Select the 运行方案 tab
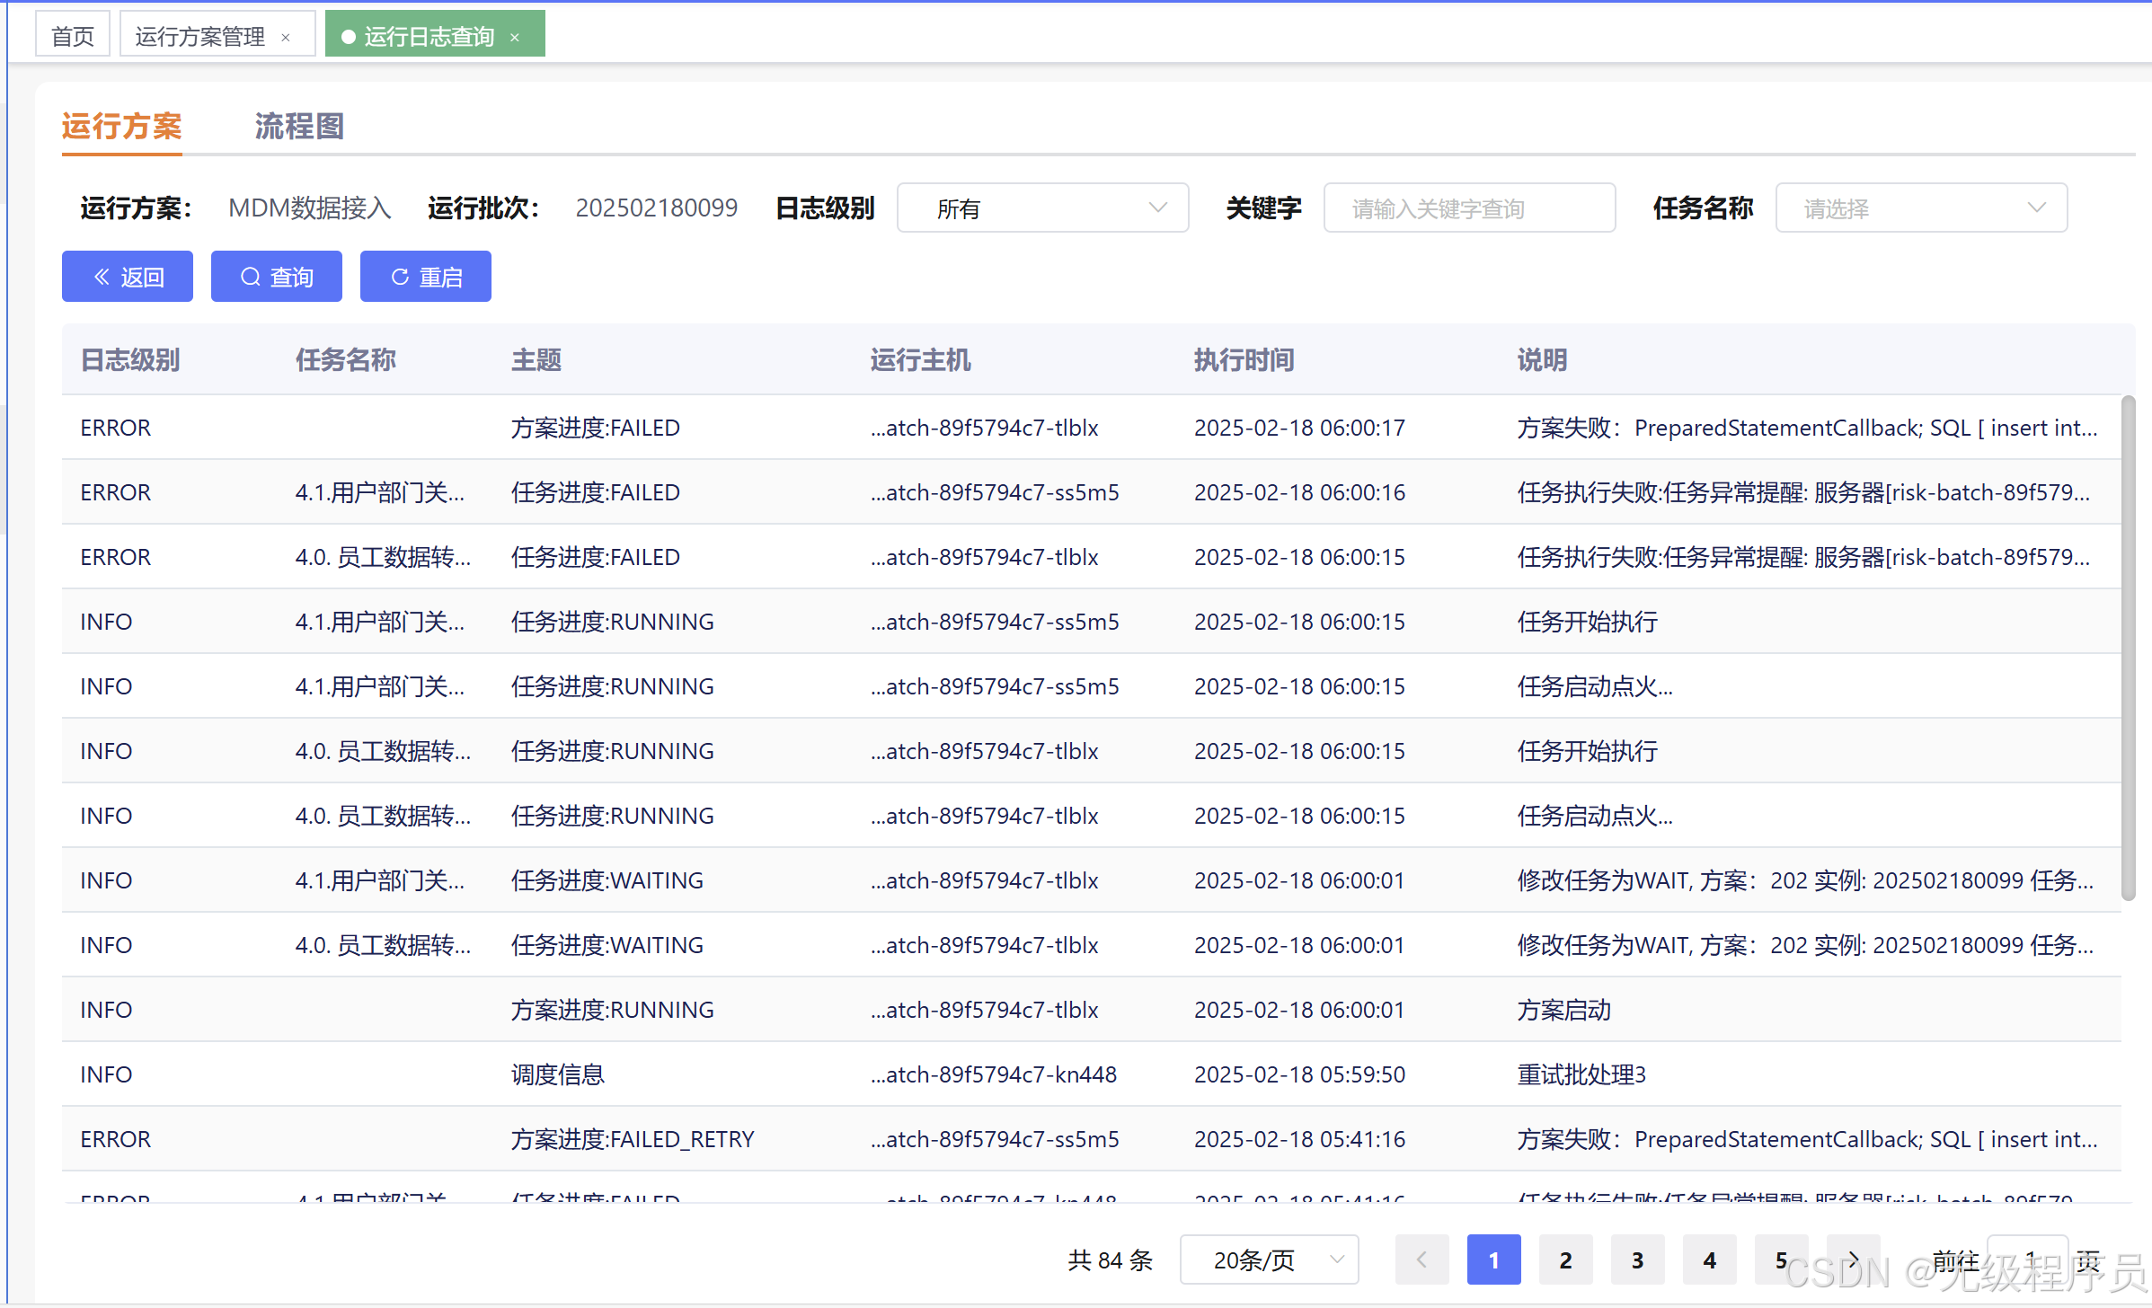 [122, 127]
